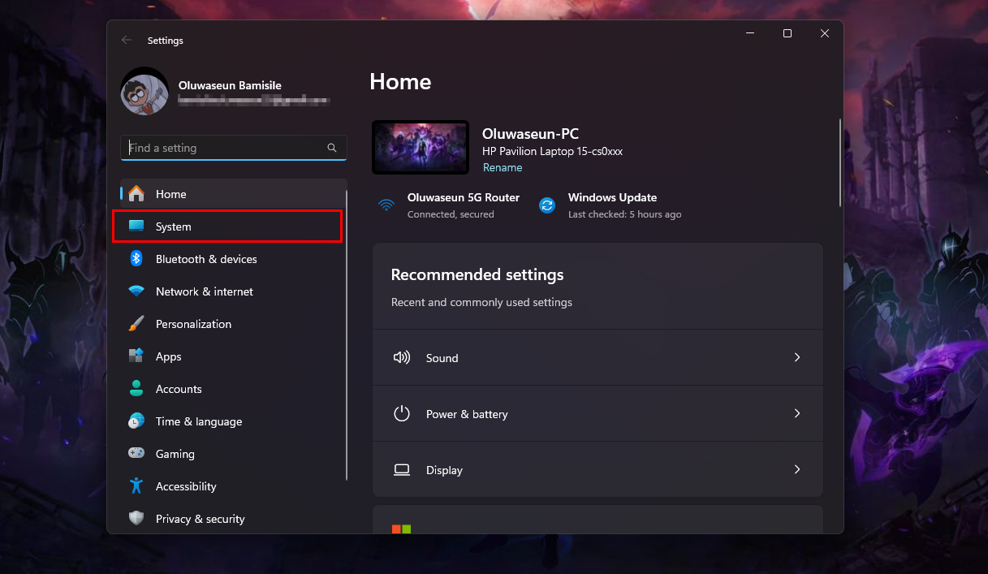
Task: Click the main content vertical scrollbar
Action: coord(840,162)
